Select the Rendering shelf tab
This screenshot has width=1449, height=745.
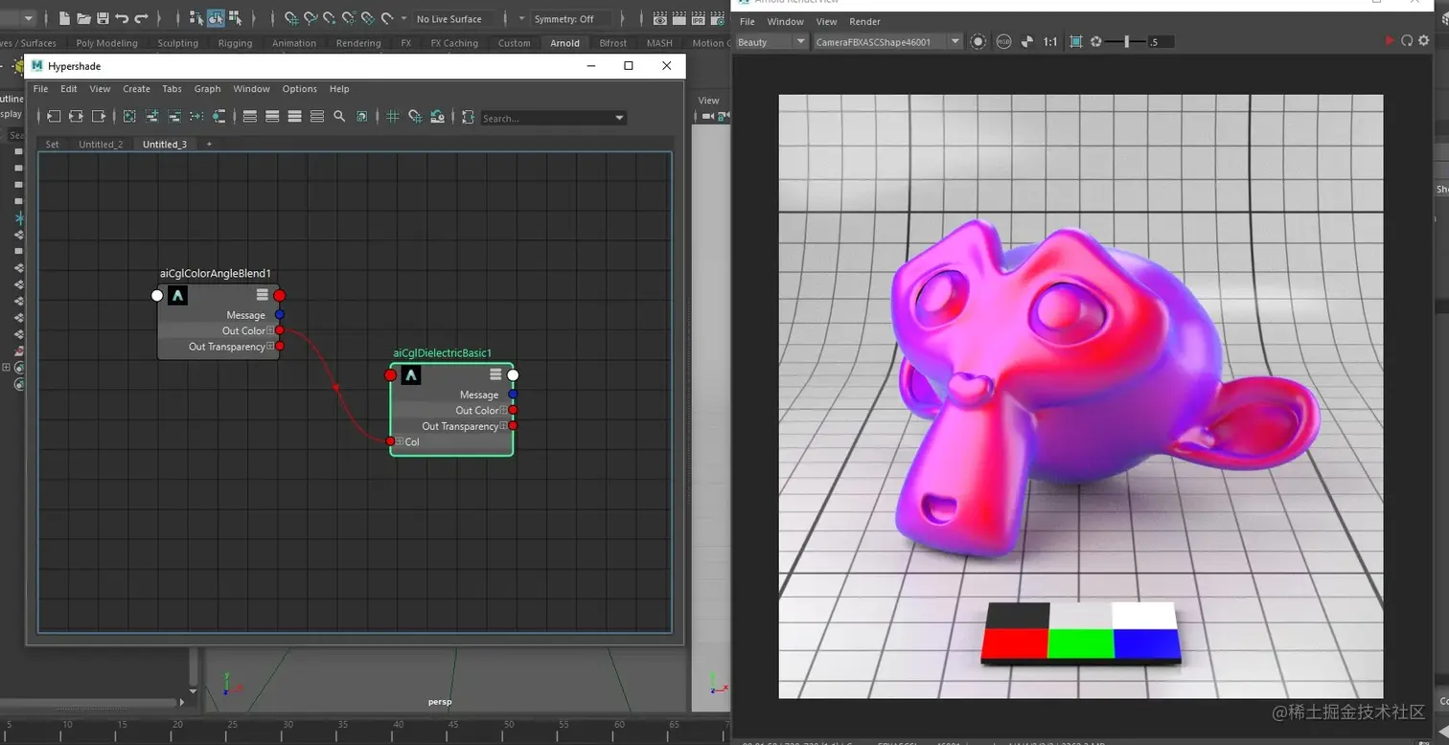point(358,43)
